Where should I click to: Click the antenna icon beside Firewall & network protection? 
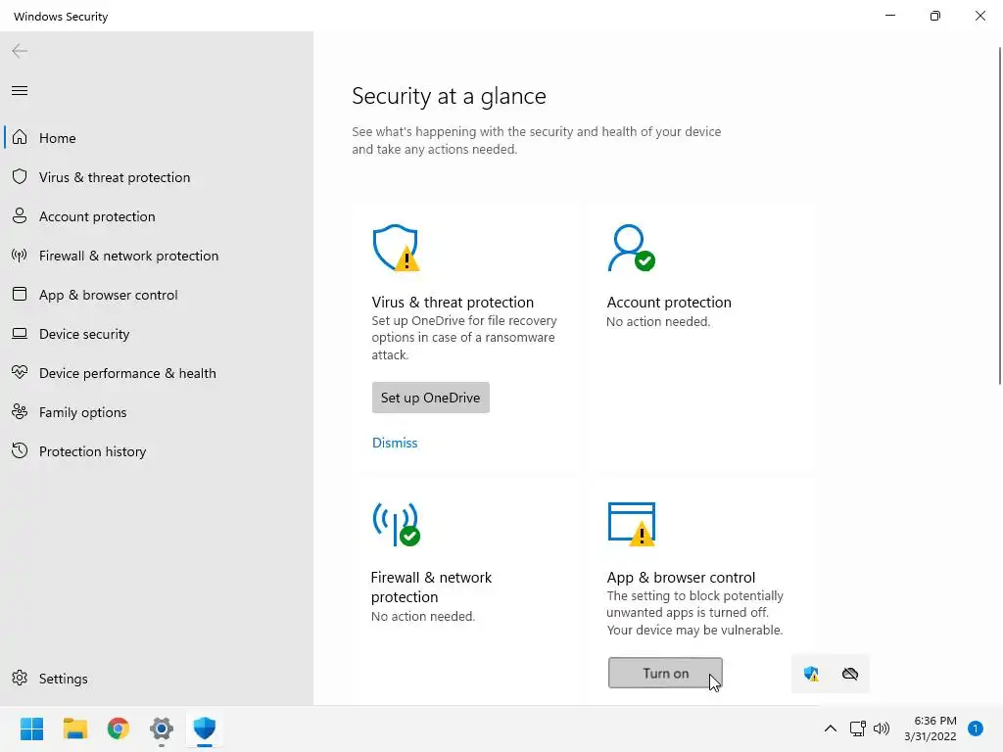[20, 256]
